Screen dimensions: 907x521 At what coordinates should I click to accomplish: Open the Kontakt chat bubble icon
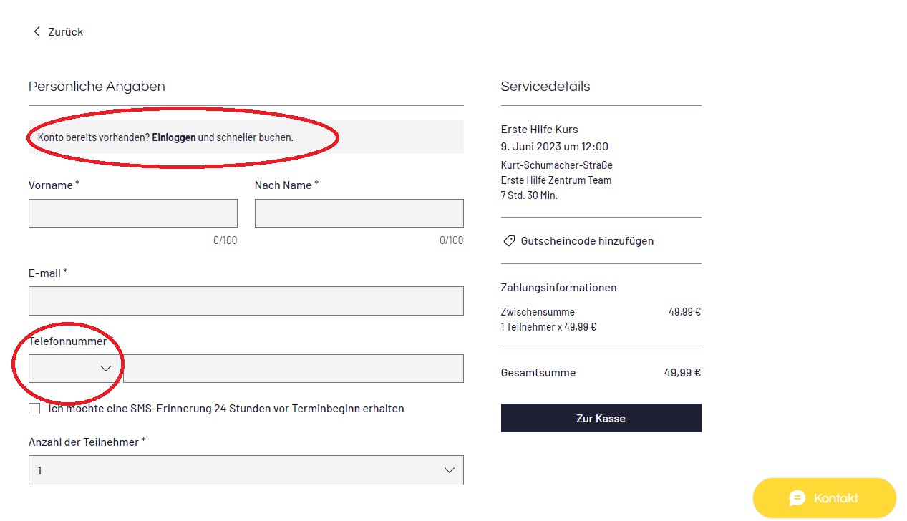point(797,498)
